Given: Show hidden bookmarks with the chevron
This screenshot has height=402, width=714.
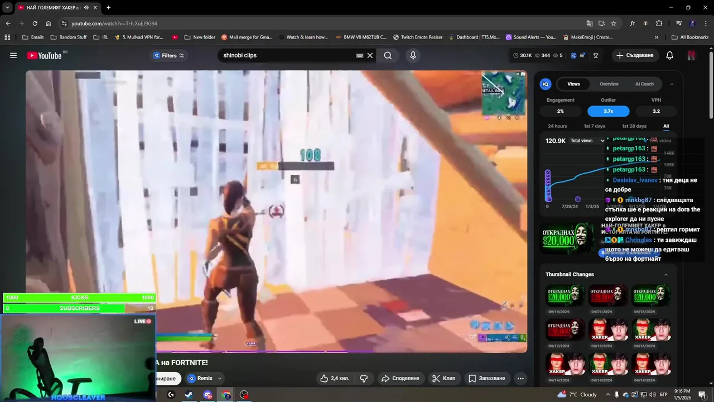Looking at the screenshot, I should [x=657, y=37].
